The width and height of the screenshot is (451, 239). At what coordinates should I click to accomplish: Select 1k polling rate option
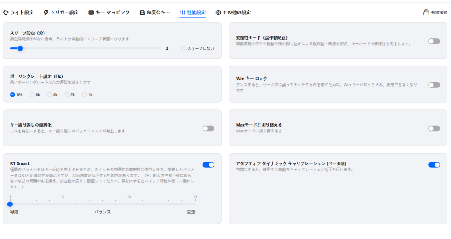coord(85,94)
